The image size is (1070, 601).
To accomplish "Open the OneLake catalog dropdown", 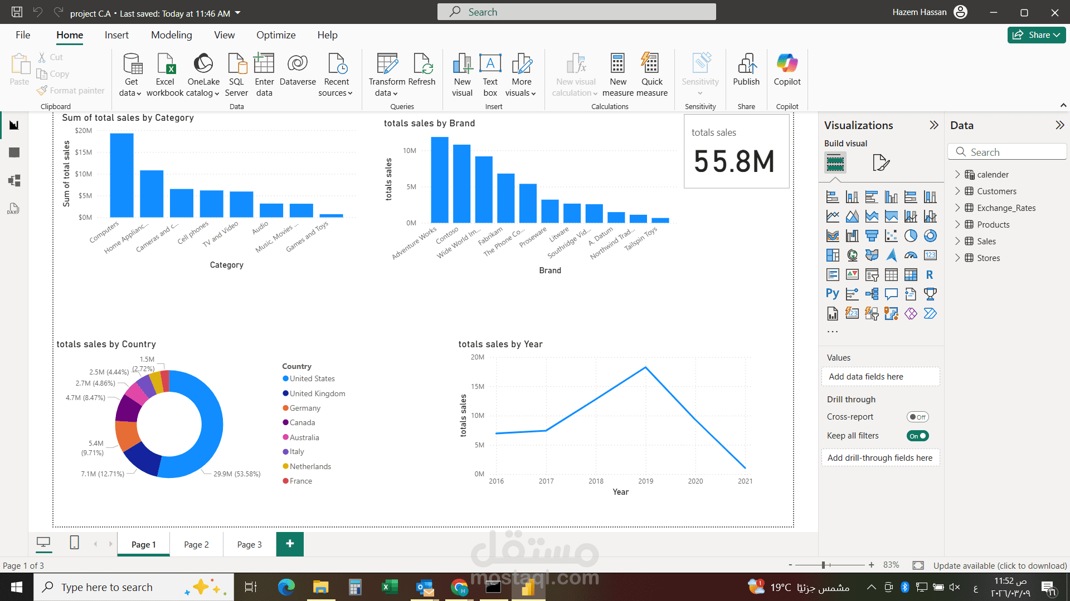I will point(203,75).
